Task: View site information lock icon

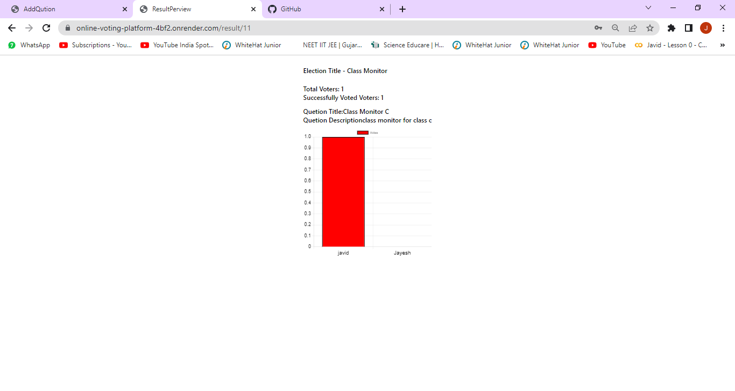Action: [68, 28]
